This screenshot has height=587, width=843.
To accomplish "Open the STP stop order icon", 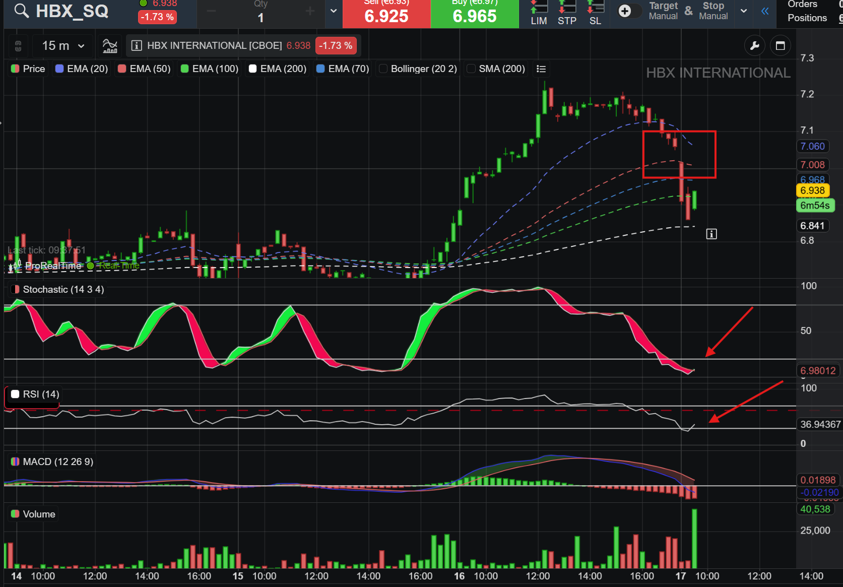I will [567, 13].
